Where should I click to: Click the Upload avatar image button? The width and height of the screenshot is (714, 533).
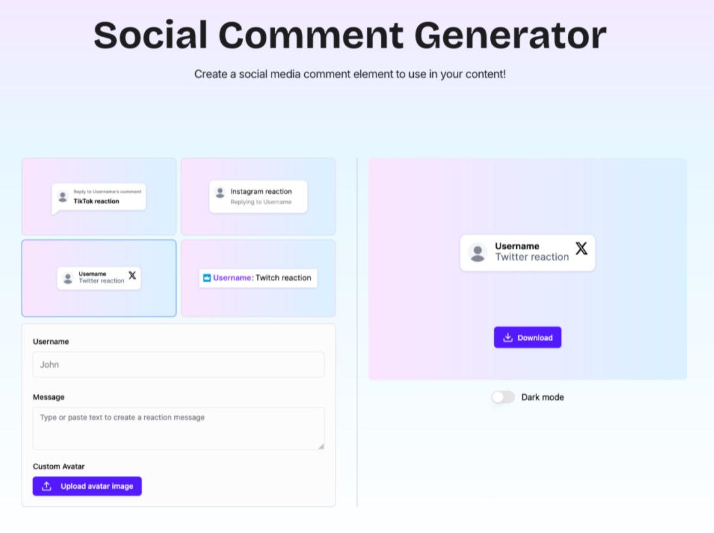(87, 486)
